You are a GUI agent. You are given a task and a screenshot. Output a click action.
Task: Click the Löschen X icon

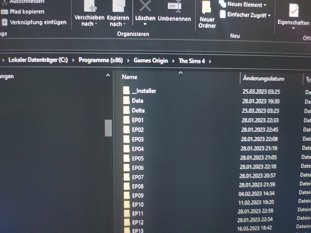tap(145, 6)
